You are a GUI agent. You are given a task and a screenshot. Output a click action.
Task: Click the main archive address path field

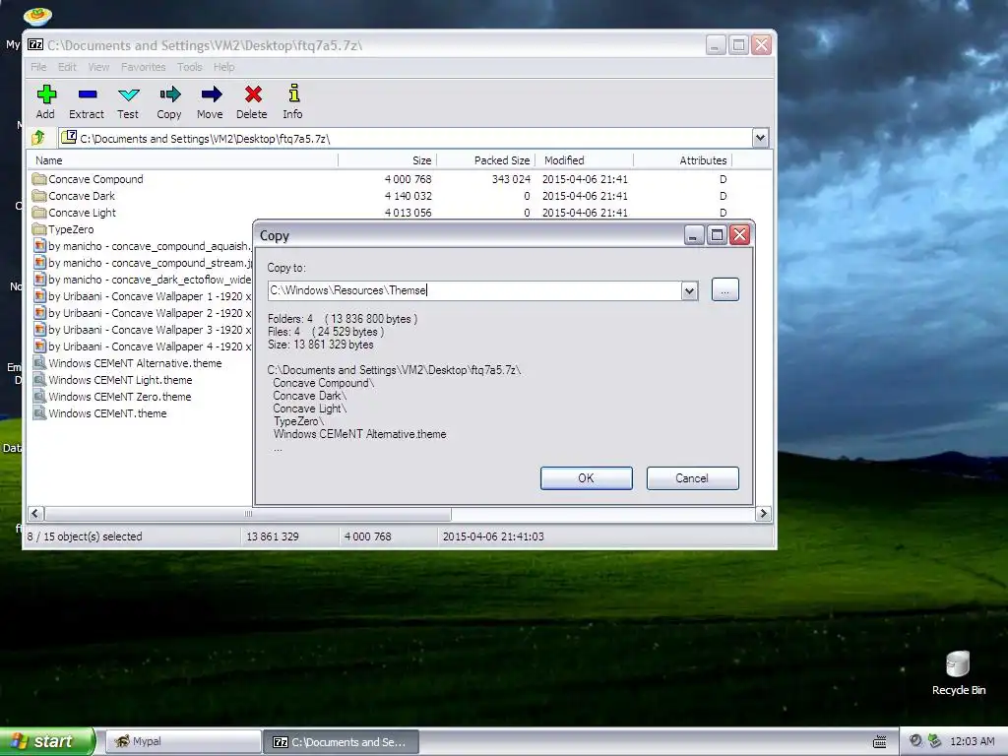pyautogui.click(x=406, y=138)
